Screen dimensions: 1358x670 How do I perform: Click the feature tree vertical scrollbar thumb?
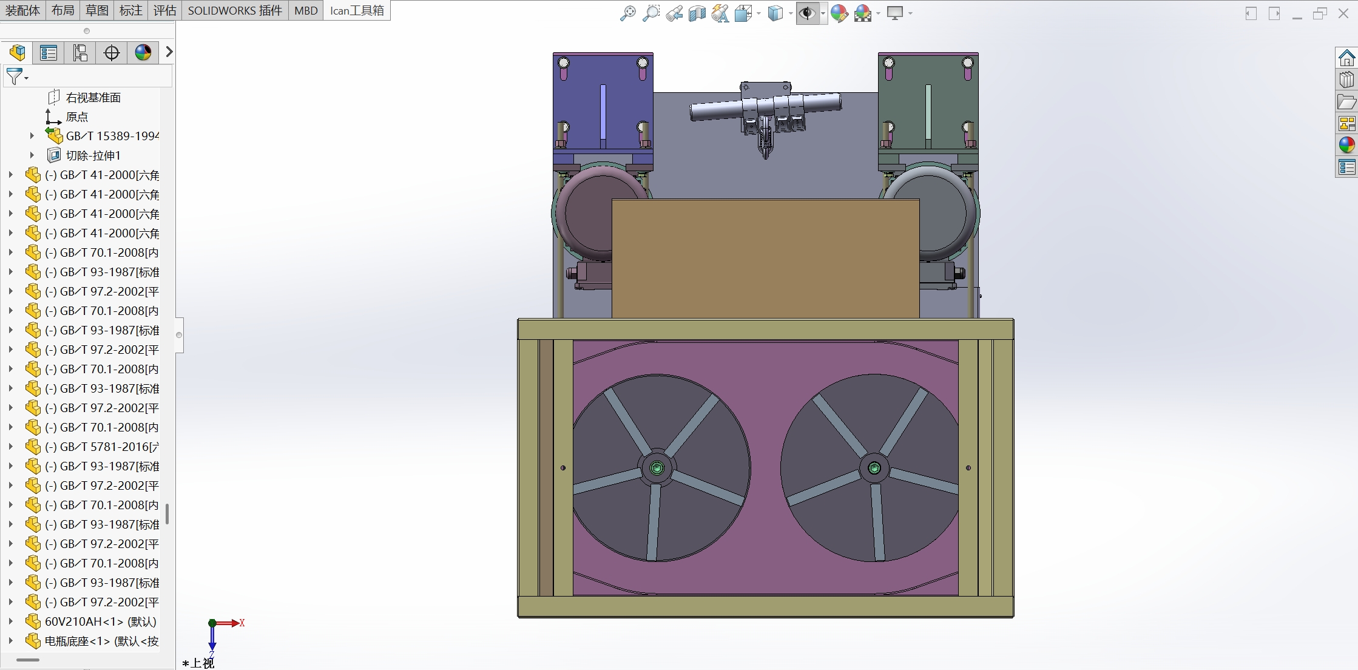167,513
